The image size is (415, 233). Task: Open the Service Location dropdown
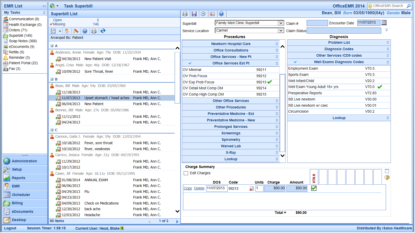(281, 31)
